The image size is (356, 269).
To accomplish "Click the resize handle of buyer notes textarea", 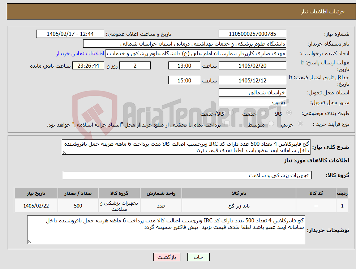I will [x=29, y=242].
